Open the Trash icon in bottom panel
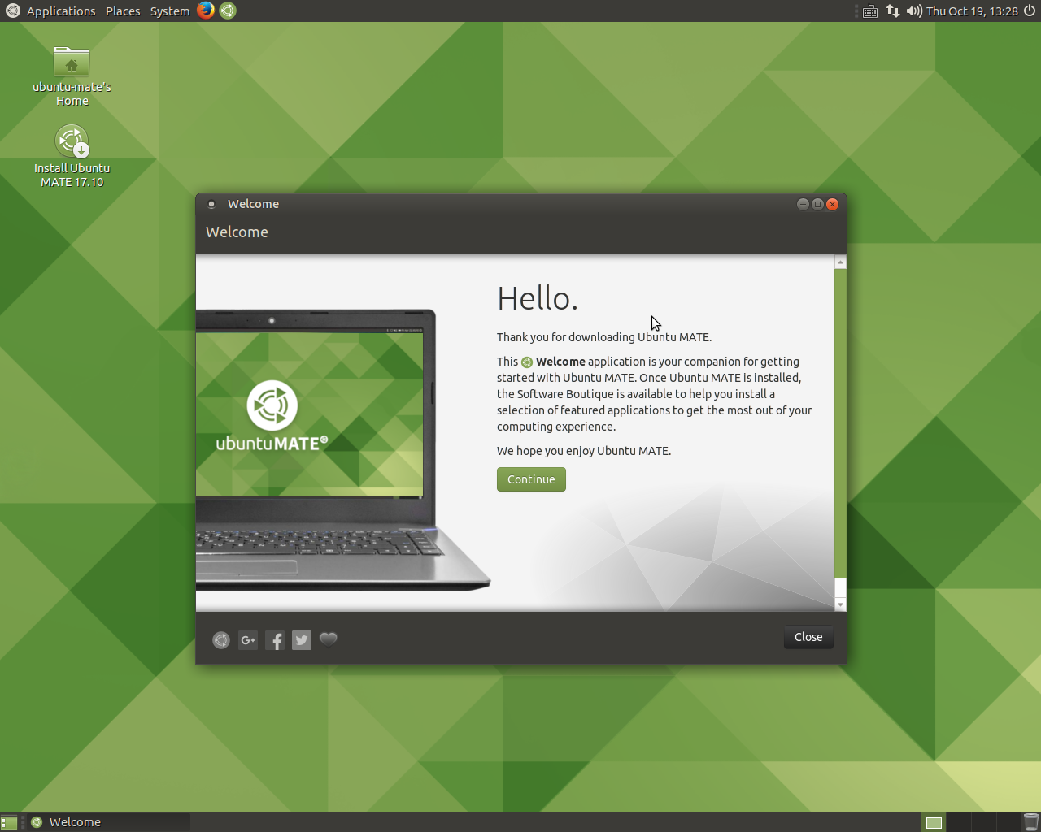The height and width of the screenshot is (832, 1041). coord(1030,822)
